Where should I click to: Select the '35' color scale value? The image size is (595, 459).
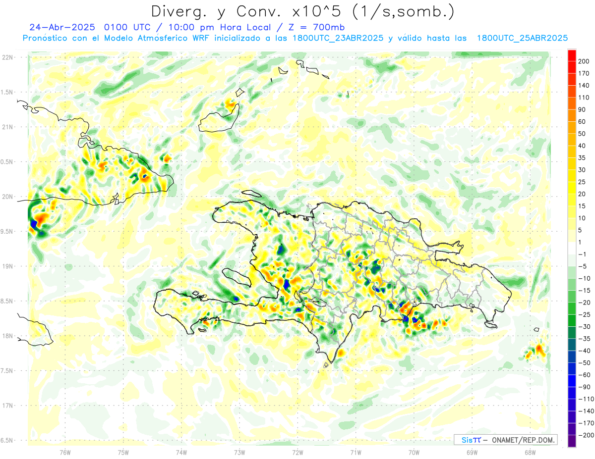coord(582,158)
